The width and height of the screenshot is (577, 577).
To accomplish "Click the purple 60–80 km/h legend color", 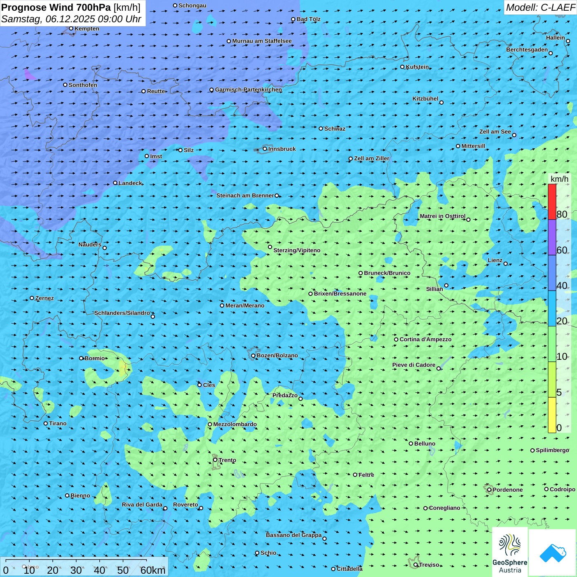I will [552, 237].
